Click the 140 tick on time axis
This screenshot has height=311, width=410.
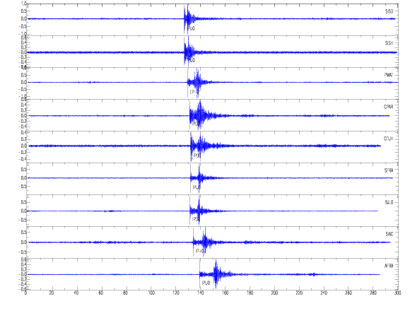(201, 293)
